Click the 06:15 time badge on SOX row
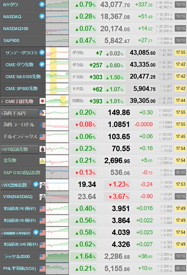The width and height of the screenshot is (187, 275). point(180,268)
